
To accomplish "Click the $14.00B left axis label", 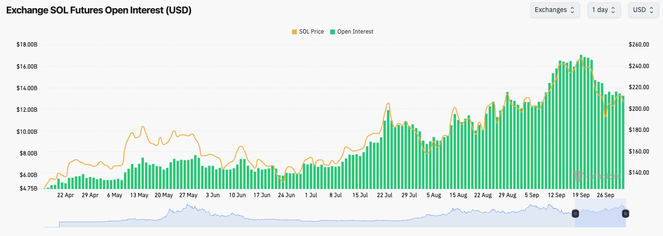I will click(x=26, y=88).
